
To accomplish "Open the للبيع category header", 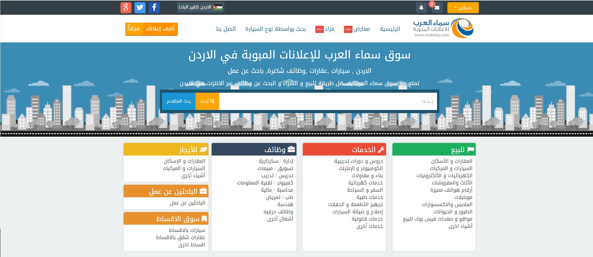I will (x=434, y=150).
